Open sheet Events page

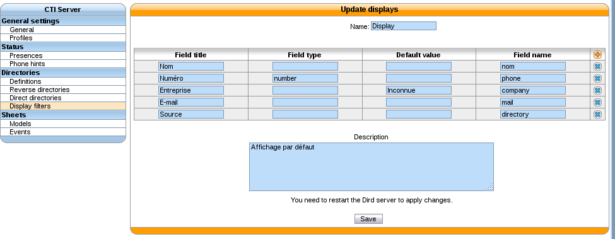click(20, 132)
